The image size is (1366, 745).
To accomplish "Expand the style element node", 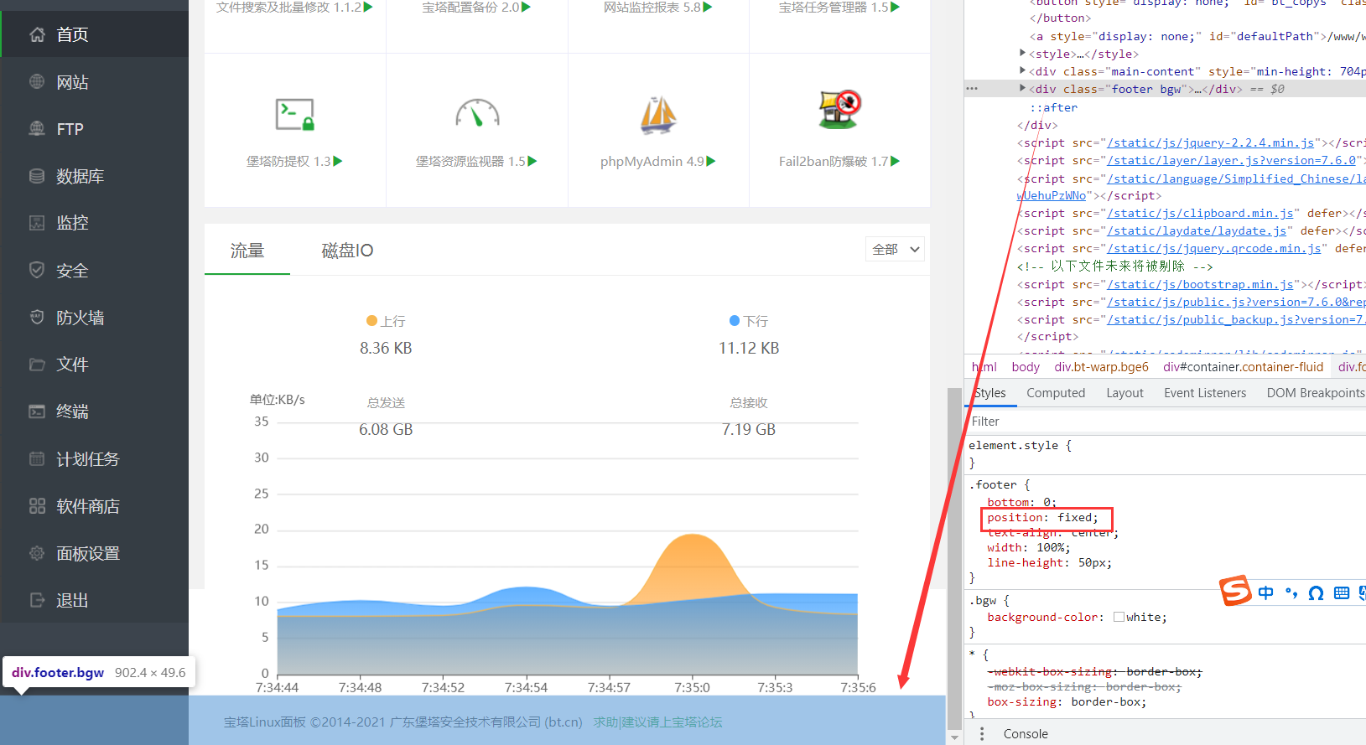I will click(x=1022, y=53).
